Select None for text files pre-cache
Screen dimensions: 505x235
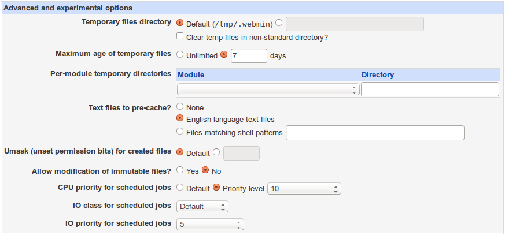(x=180, y=106)
